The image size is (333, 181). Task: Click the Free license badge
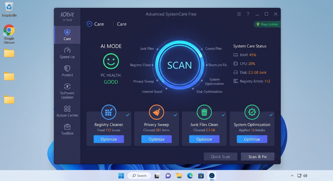(x=267, y=24)
